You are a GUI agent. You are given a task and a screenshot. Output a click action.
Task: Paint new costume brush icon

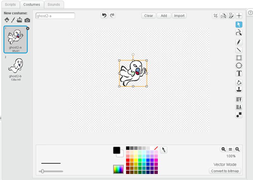point(13,20)
